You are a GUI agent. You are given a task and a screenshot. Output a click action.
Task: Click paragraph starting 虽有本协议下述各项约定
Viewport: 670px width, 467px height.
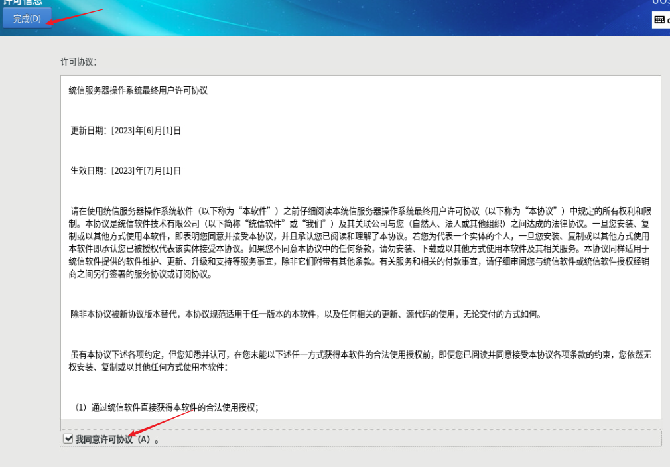[x=360, y=361]
